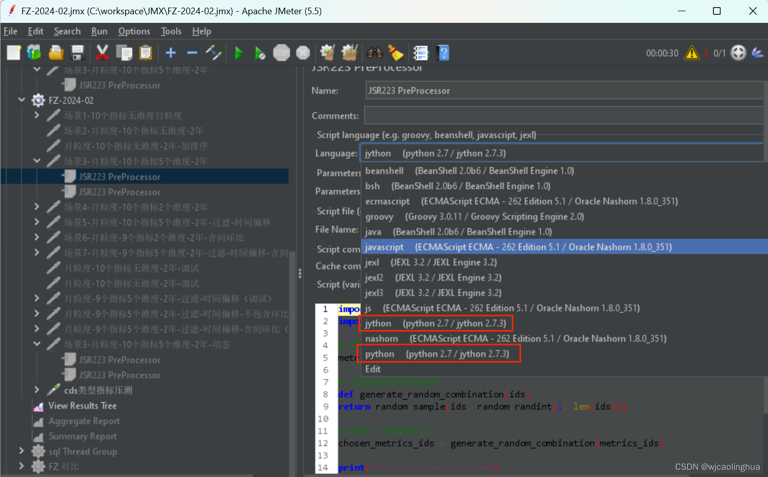Select groovy as the script language
The image size is (768, 477).
point(379,216)
